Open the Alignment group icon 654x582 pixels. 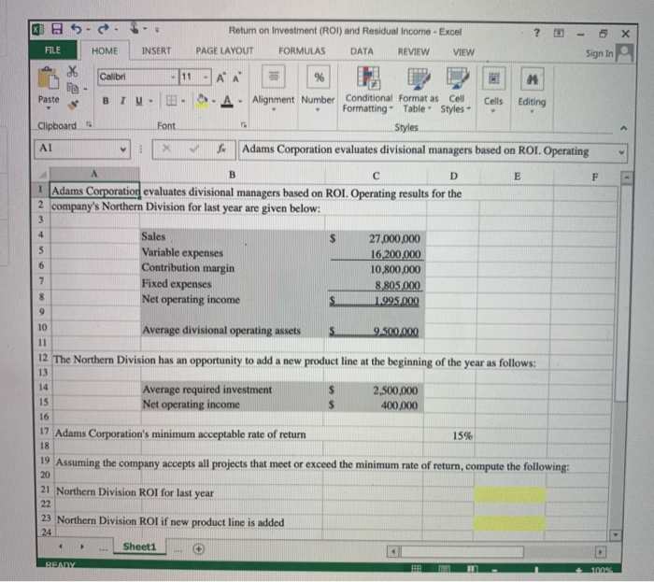coord(273,77)
